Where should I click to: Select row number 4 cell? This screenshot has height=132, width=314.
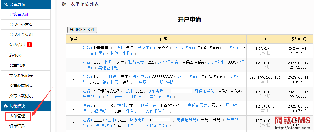point(73,94)
